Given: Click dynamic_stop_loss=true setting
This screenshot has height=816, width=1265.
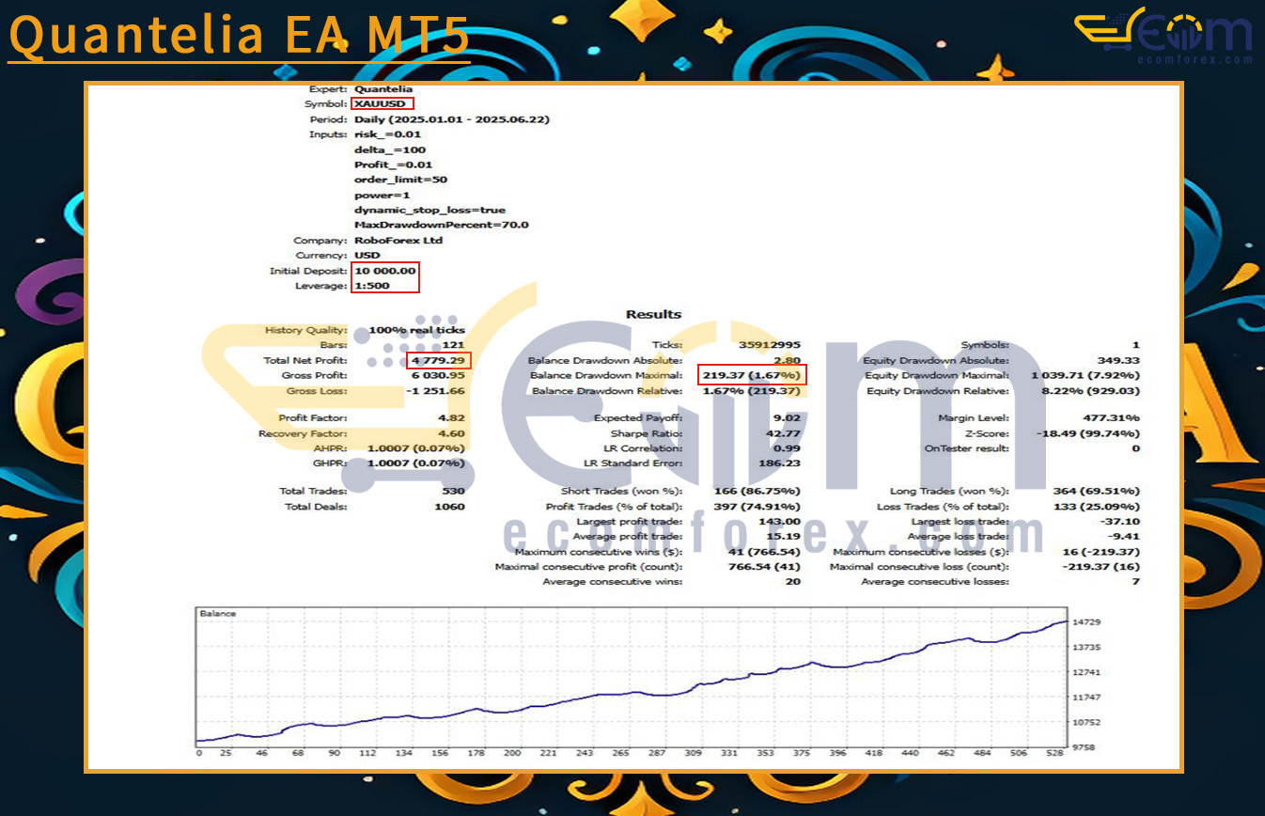Looking at the screenshot, I should pyautogui.click(x=429, y=210).
